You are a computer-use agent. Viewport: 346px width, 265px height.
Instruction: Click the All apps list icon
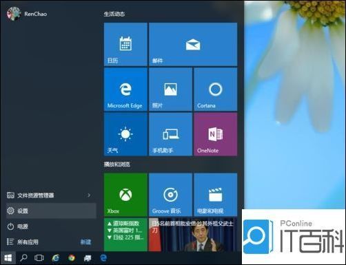click(10, 242)
